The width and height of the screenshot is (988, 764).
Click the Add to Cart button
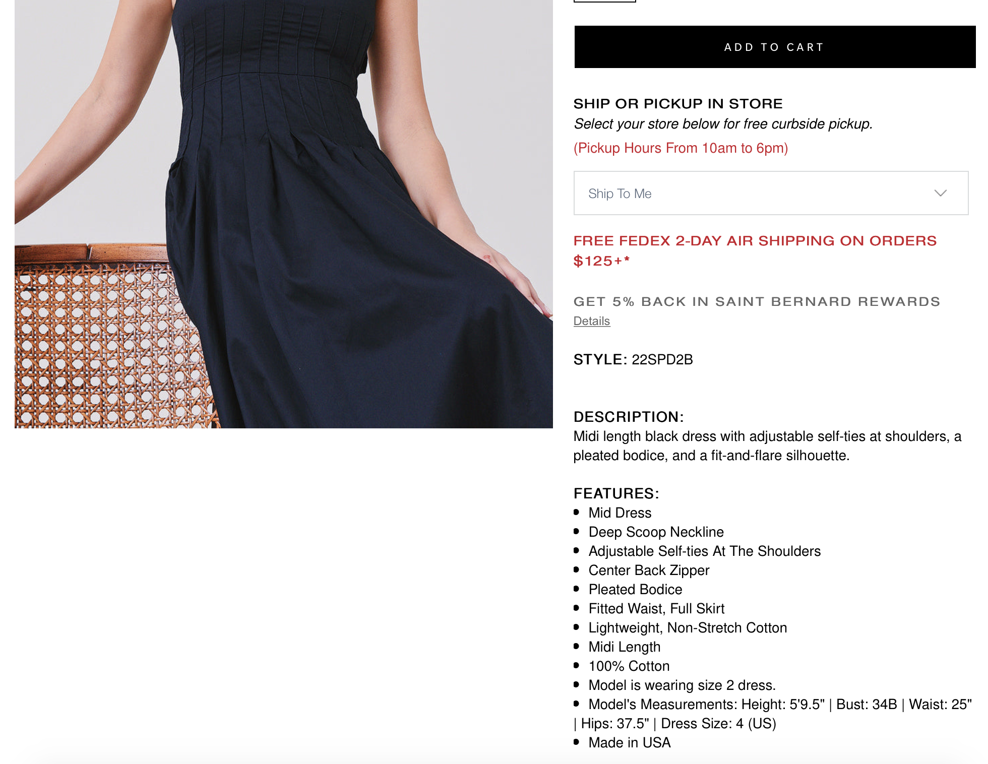coord(775,47)
